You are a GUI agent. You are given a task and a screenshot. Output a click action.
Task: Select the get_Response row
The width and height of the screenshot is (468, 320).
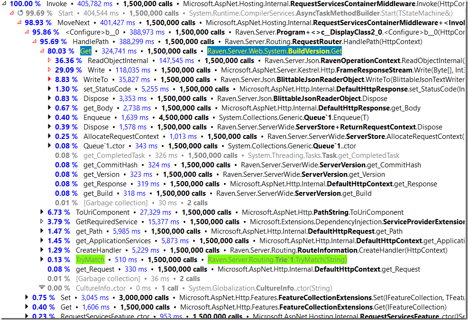click(246, 184)
